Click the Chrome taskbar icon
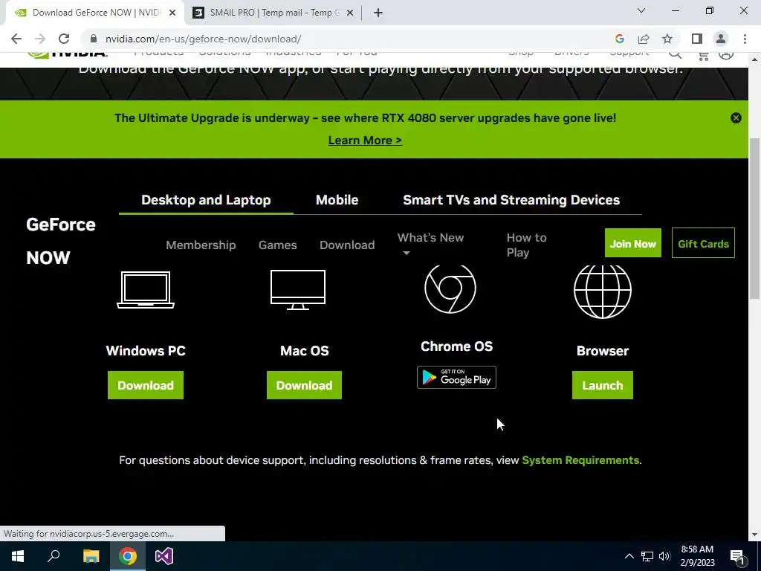Image resolution: width=761 pixels, height=571 pixels. click(x=128, y=556)
